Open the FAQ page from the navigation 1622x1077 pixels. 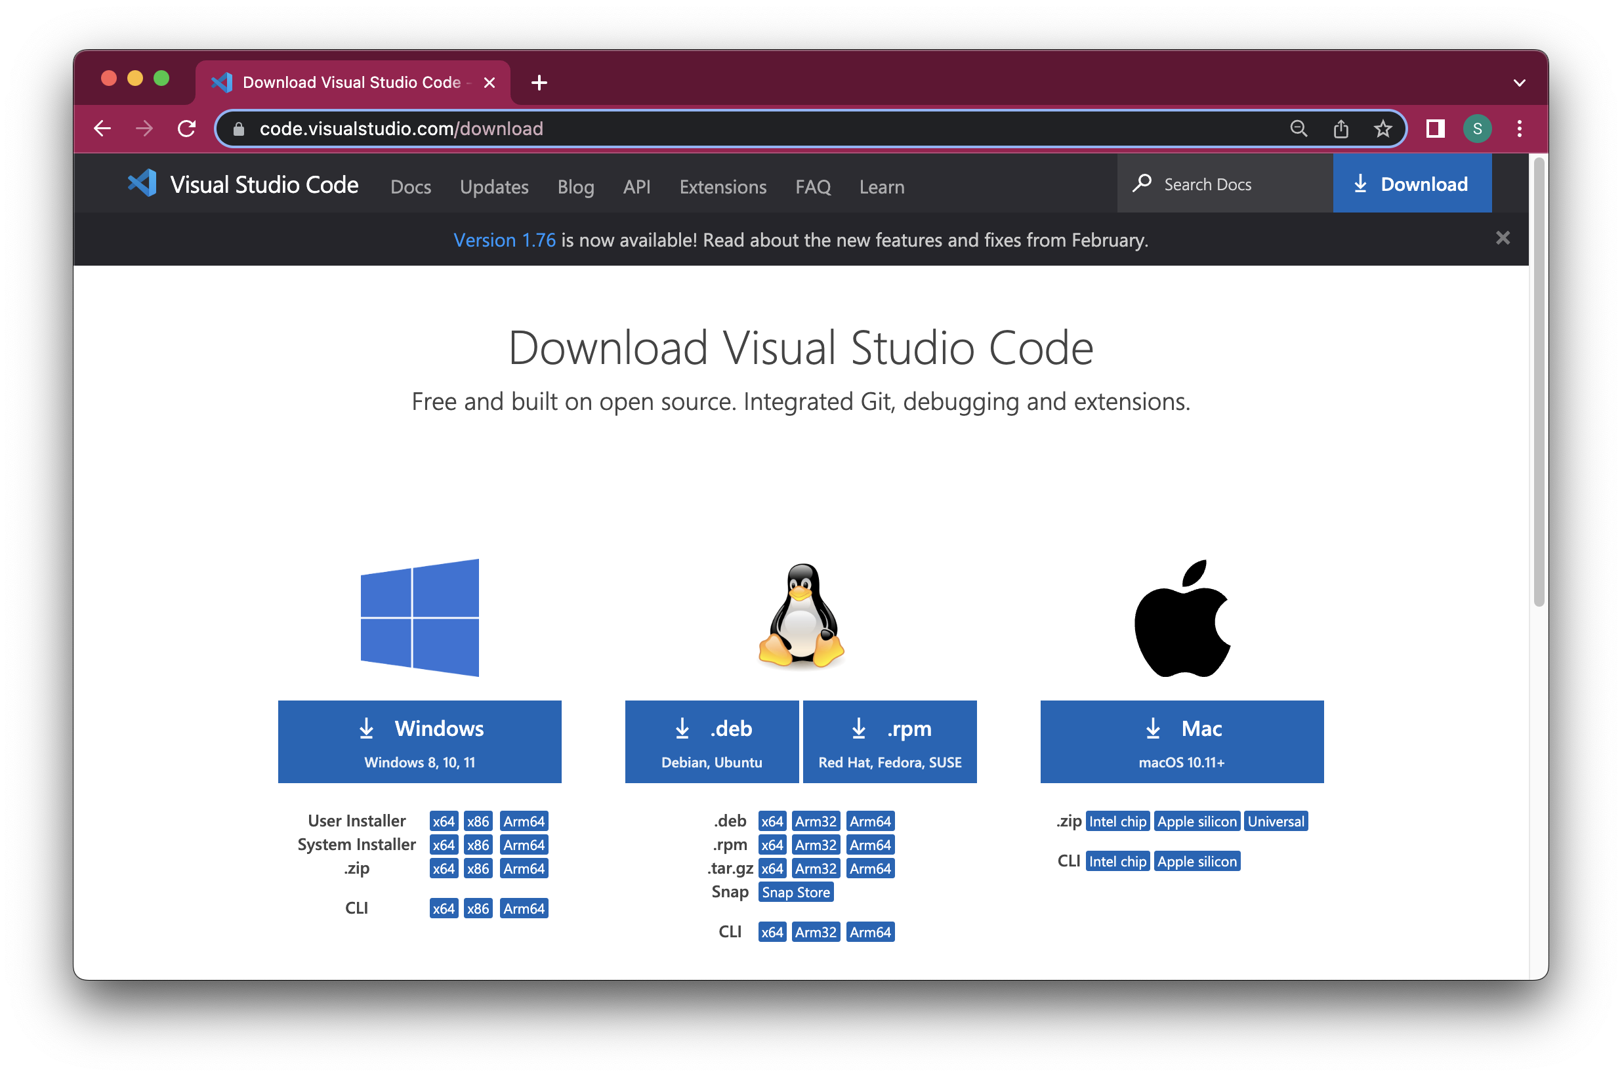point(813,187)
